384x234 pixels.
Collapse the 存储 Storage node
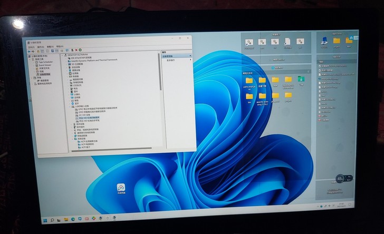tap(32, 77)
